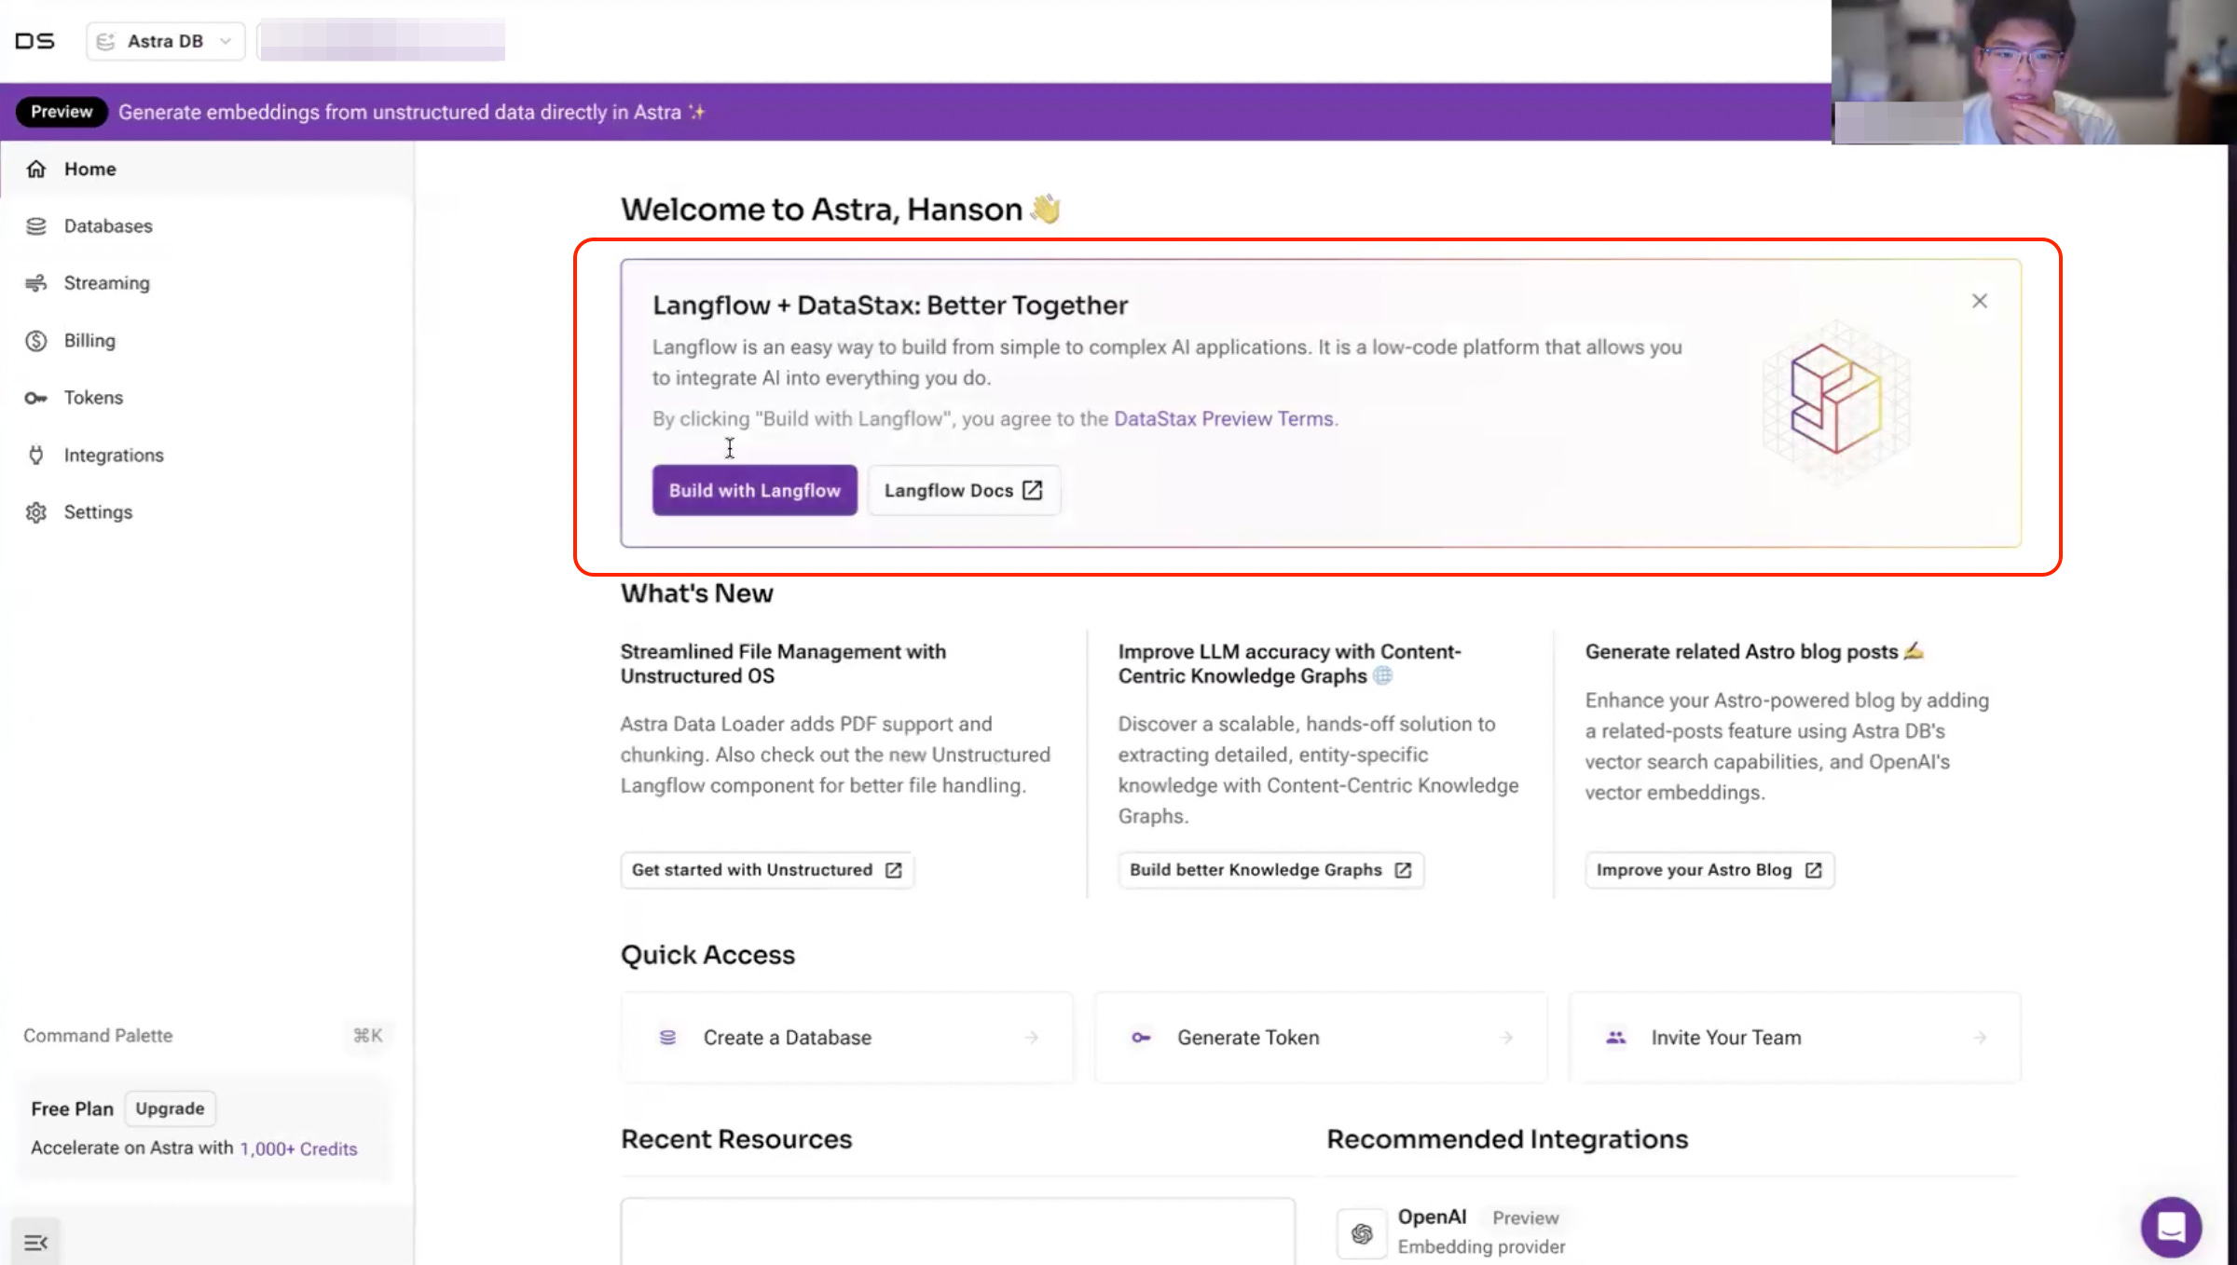Click the Billing dollar icon
Image resolution: width=2237 pixels, height=1265 pixels.
pyautogui.click(x=36, y=341)
